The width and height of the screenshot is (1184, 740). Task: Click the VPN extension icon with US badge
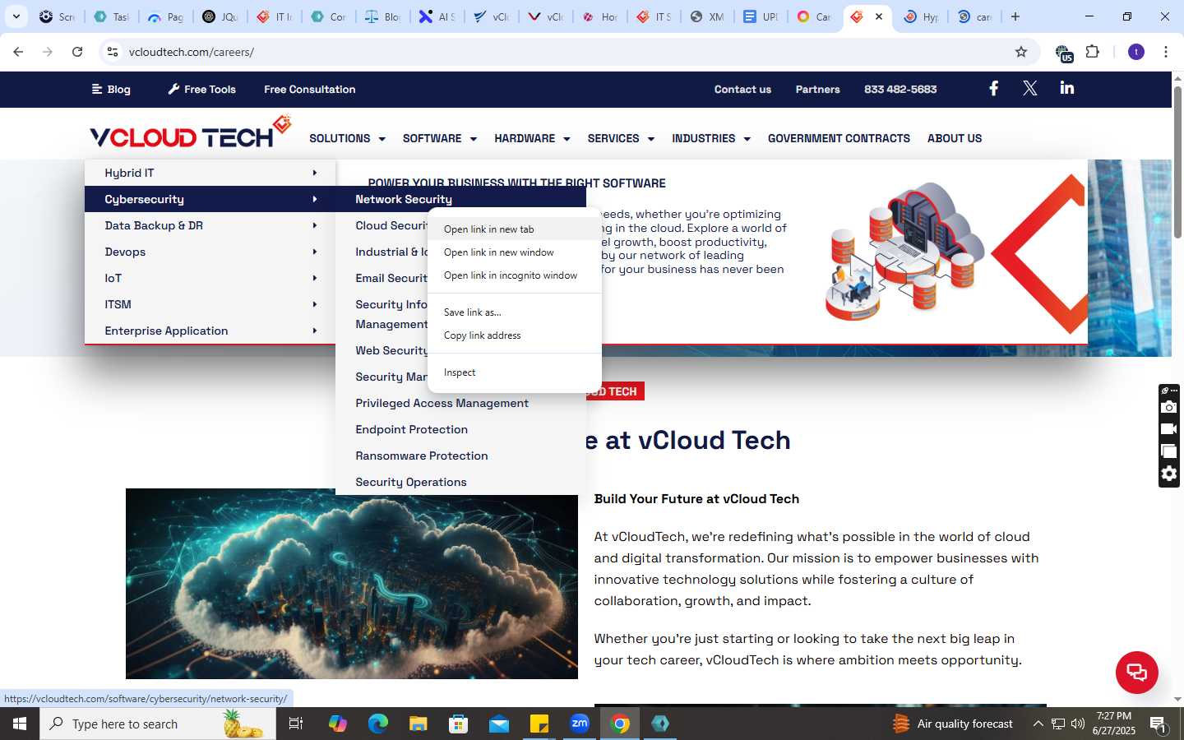1064,53
